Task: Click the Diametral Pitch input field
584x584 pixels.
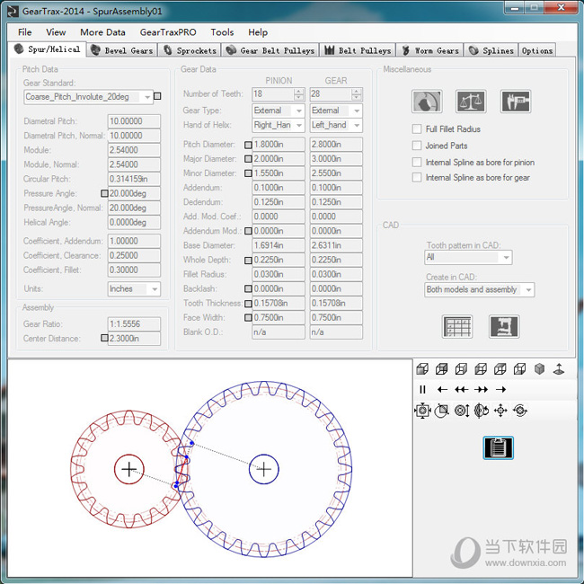Action: 134,121
